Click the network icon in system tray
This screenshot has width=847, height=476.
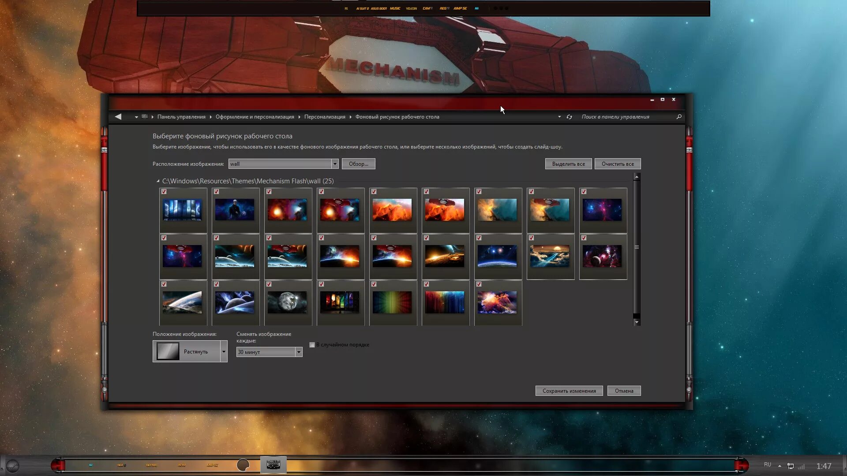click(791, 466)
